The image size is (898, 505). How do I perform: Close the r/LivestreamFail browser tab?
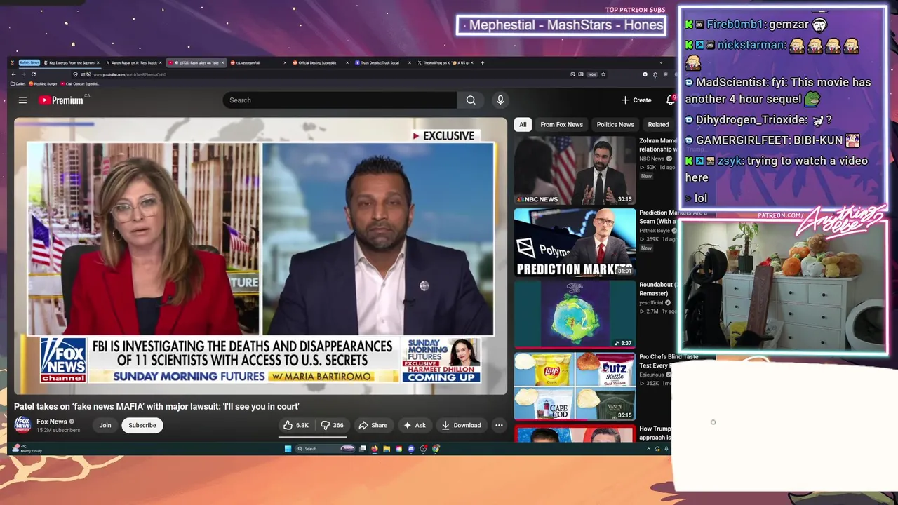(286, 62)
